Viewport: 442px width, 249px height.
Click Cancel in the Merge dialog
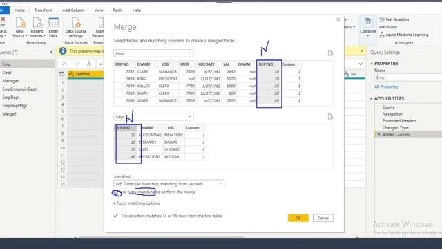pos(323,218)
